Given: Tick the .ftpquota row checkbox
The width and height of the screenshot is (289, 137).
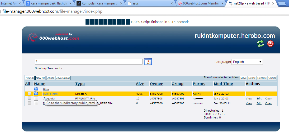Looking at the screenshot, I should pyautogui.click(x=29, y=98).
